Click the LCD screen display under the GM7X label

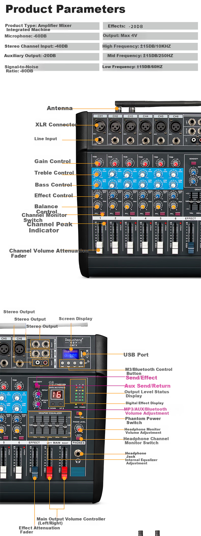[70, 355]
